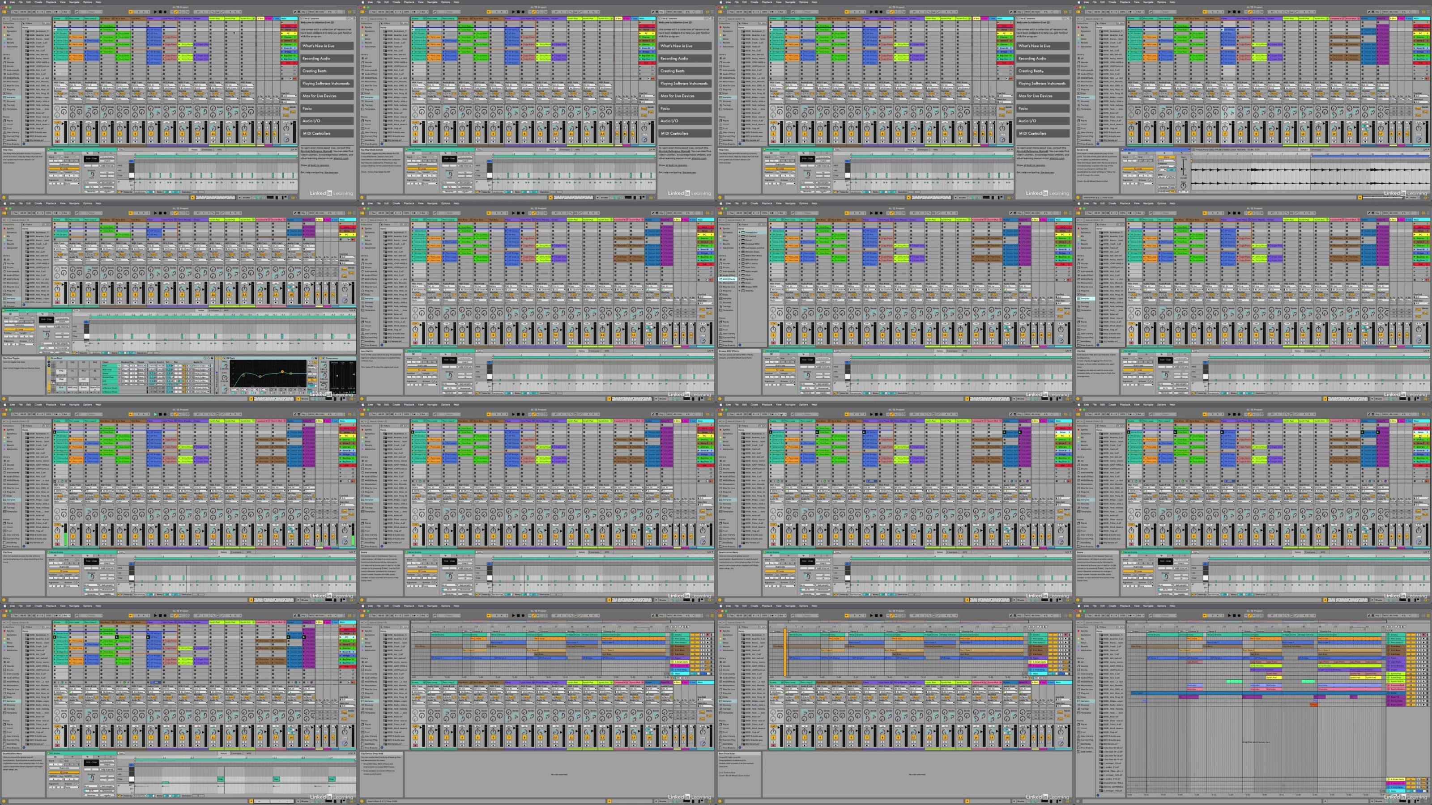The image size is (1432, 805).
Task: Set the Drums track monitor to Auto
Action: tap(59, 94)
